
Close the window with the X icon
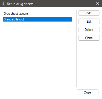[98, 4]
